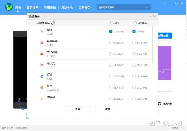Check 作业帮 app checkbox 82.00MB
187x131 pixels.
point(111,99)
